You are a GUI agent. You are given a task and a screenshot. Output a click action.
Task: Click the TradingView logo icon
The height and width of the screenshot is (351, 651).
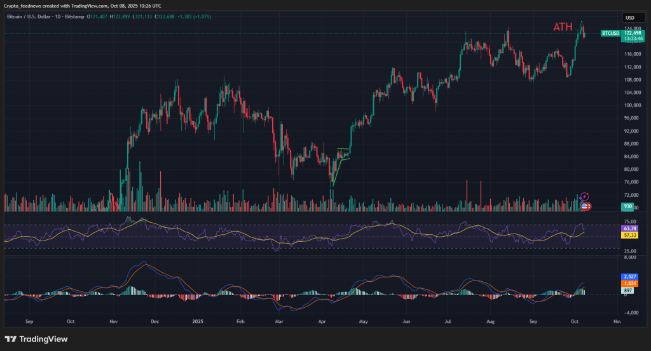click(x=10, y=339)
